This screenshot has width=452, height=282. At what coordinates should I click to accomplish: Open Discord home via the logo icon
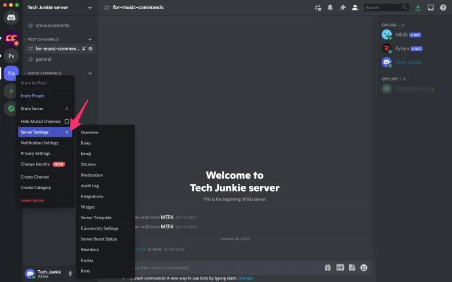click(x=11, y=18)
